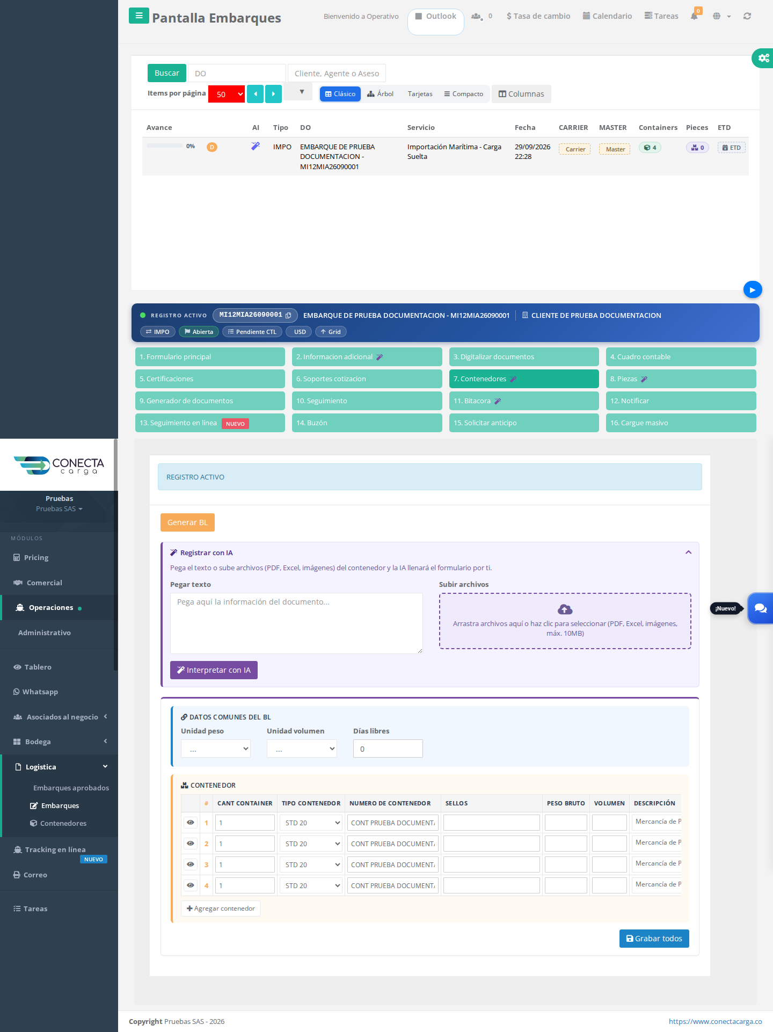
Task: Open the blue chat bubble widget
Action: coord(760,608)
